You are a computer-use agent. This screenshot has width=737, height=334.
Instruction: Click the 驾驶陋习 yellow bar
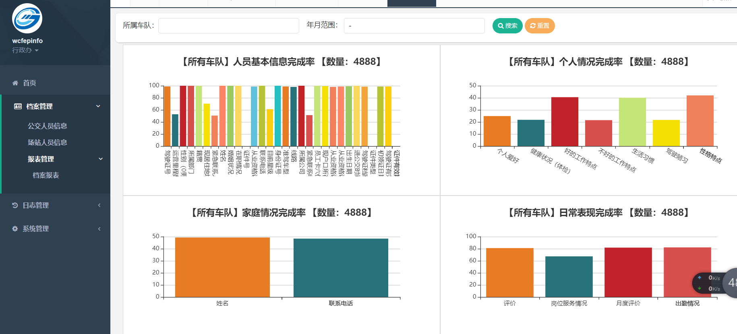pos(666,133)
